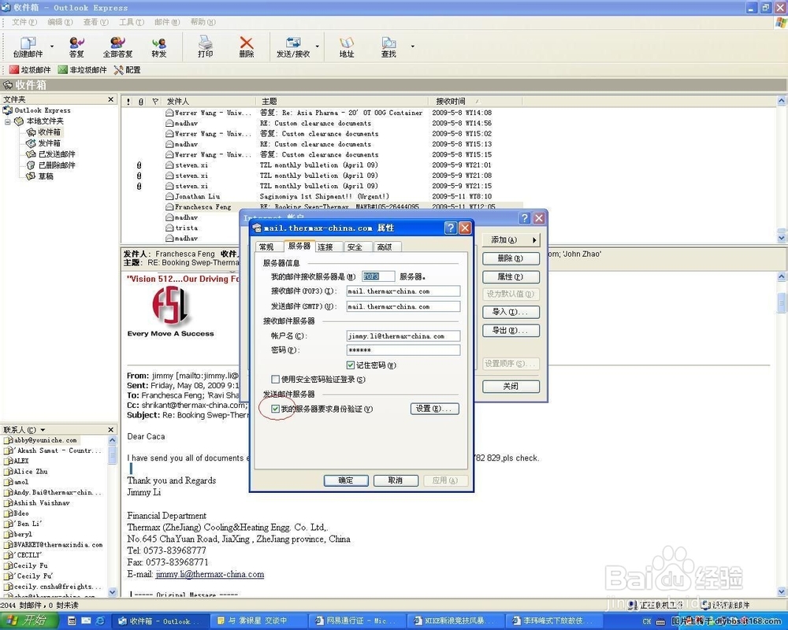Click the Windows 开始 Start button
Image resolution: width=788 pixels, height=630 pixels.
[28, 621]
